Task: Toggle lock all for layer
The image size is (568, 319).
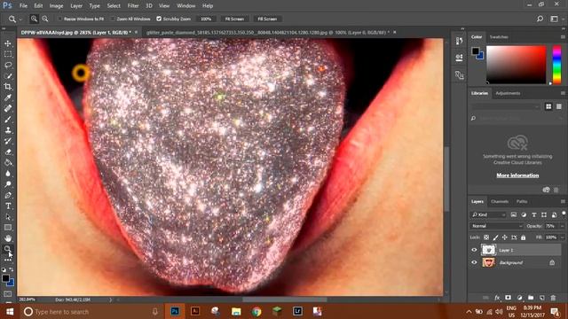Action: (x=523, y=237)
